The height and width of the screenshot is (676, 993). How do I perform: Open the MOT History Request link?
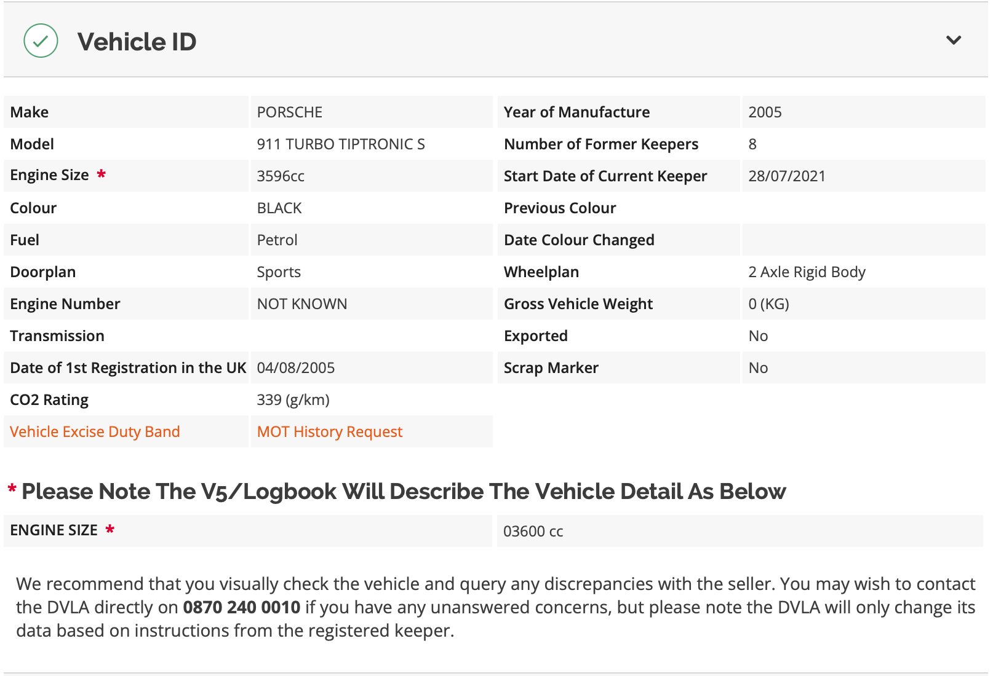[x=329, y=431]
